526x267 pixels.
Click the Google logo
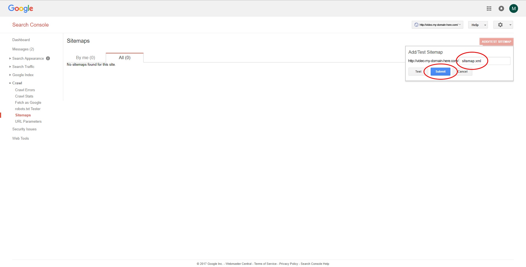21,8
